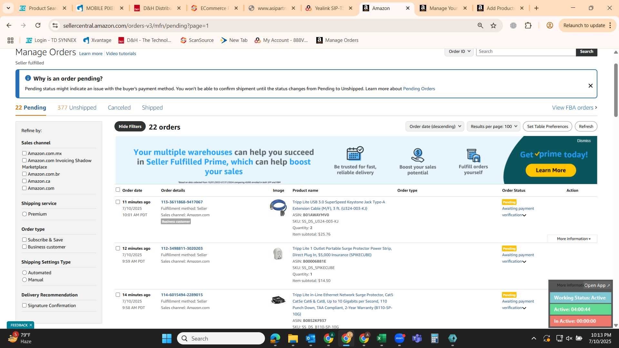The width and height of the screenshot is (619, 348).
Task: Open Results per page dropdown
Action: point(493,126)
